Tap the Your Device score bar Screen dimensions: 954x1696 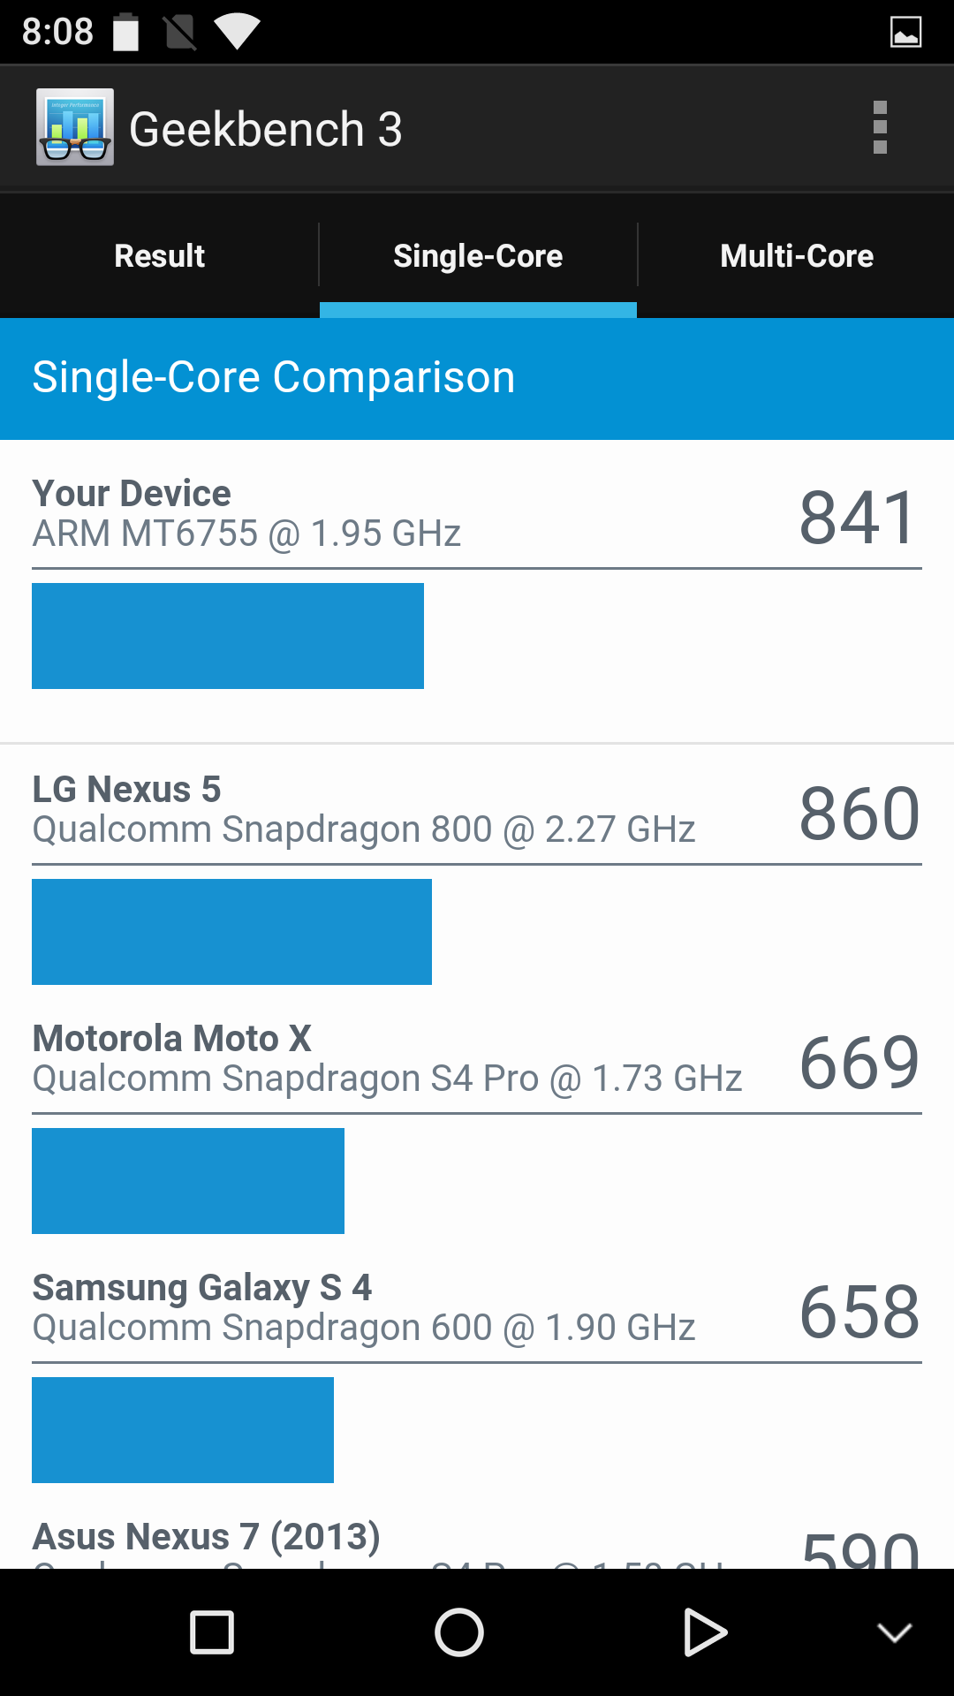point(228,636)
